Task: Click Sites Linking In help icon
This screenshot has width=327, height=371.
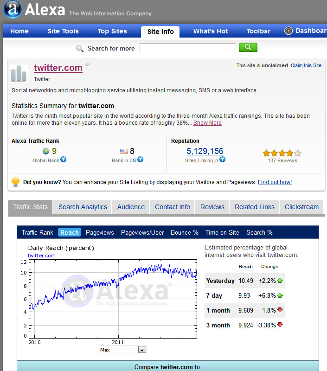Action: coord(223,160)
